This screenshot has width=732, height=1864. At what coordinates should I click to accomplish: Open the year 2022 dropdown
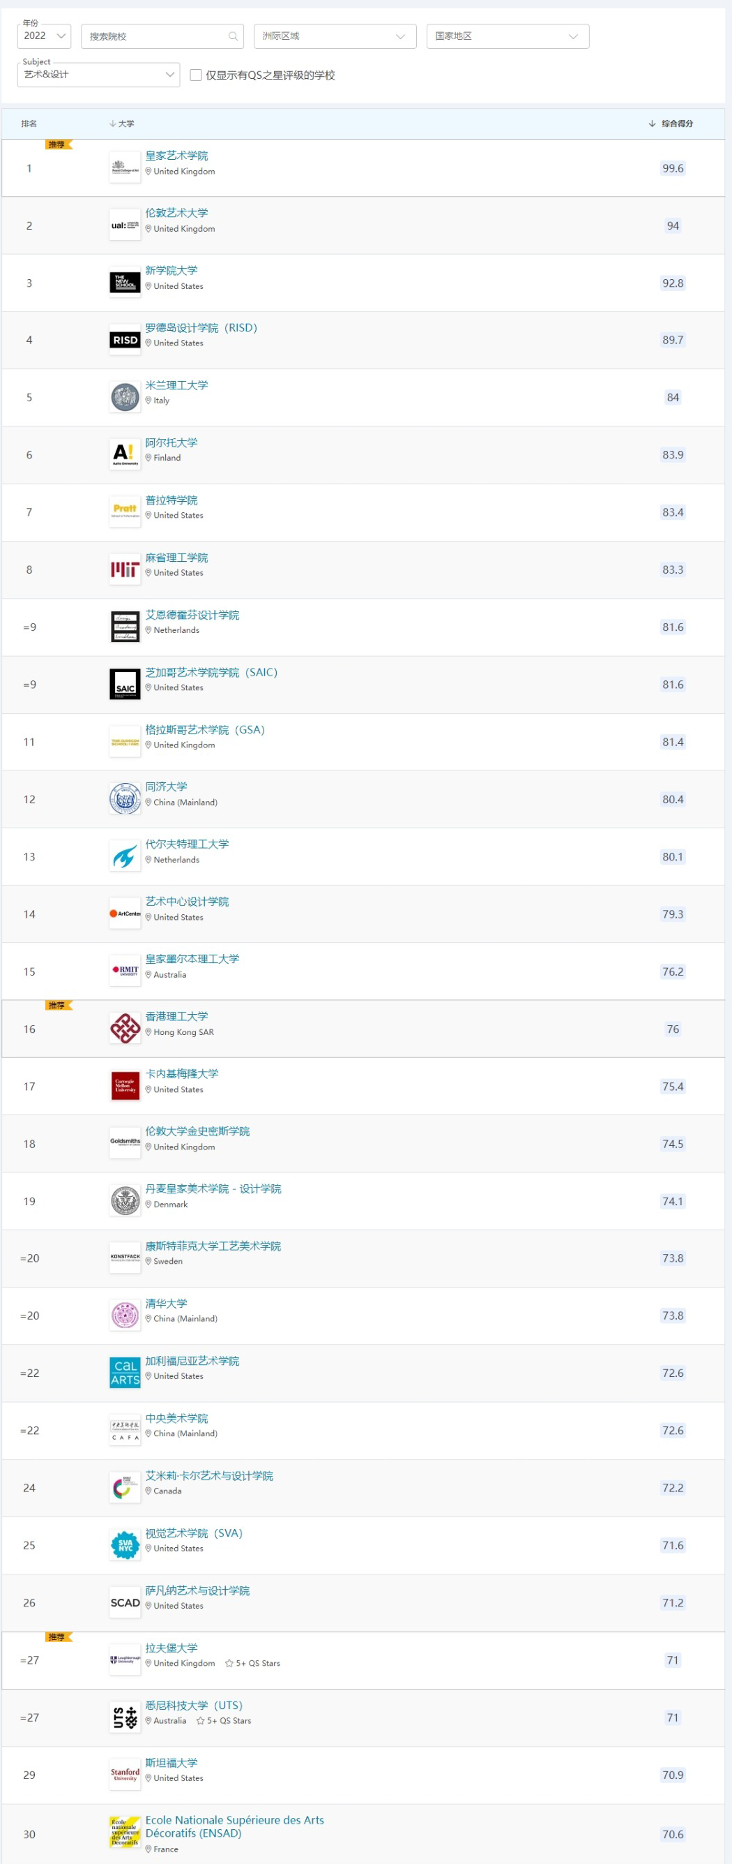[44, 36]
